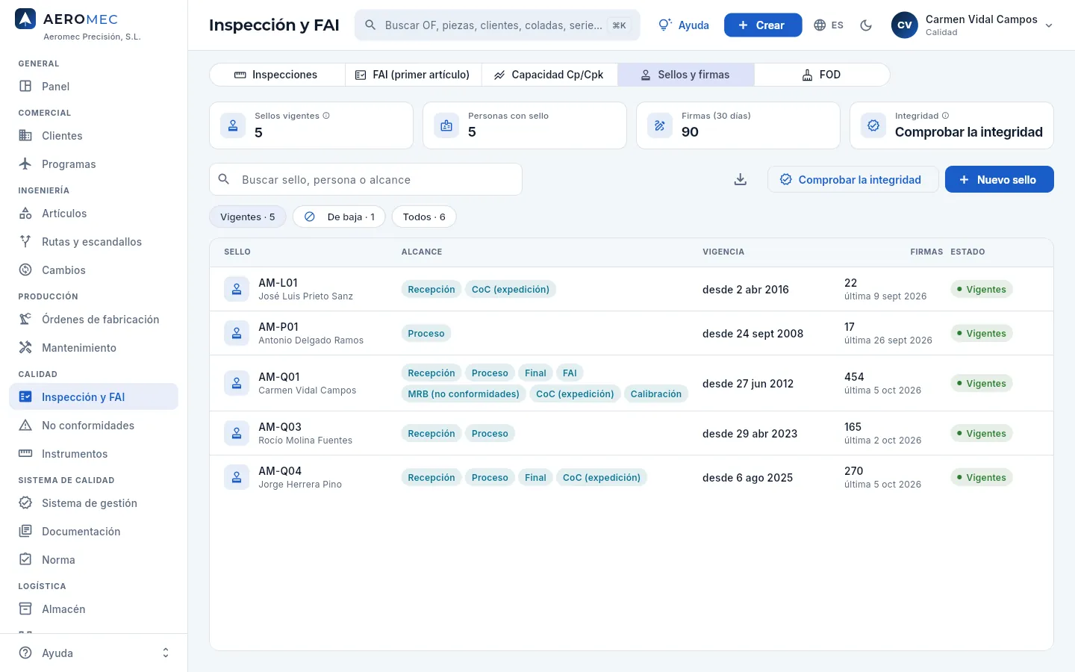1075x672 pixels.
Task: Click the Aeromec logo icon
Action: 25,19
